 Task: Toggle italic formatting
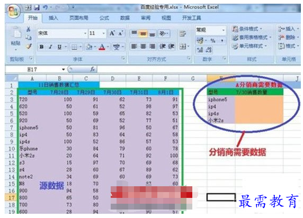pos(50,47)
